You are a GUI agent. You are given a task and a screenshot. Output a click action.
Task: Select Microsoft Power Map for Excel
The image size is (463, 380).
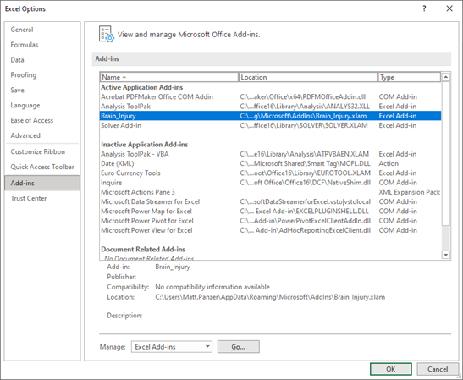[x=271, y=211]
